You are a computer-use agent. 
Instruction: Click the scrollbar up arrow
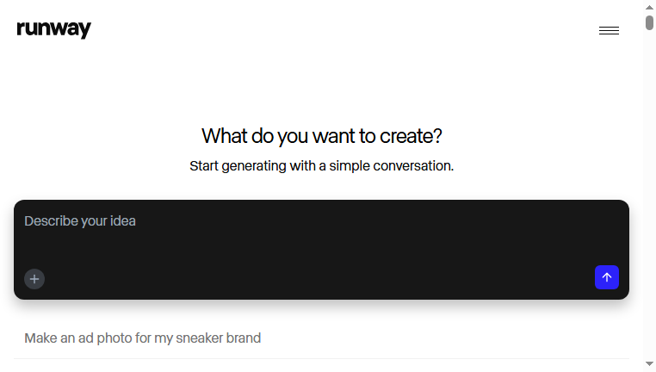[649, 7]
